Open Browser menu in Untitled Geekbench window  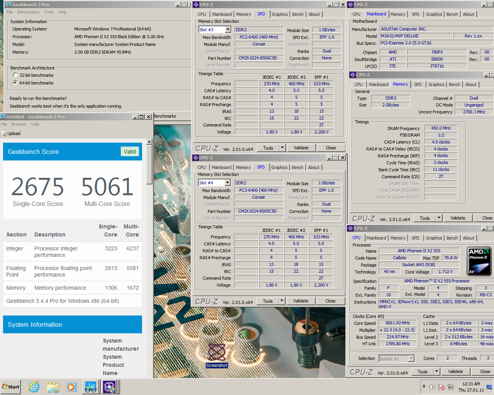(19, 124)
